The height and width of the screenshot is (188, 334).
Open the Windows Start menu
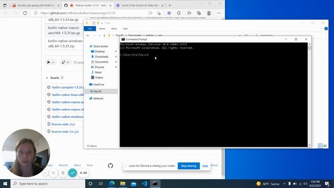5,183
